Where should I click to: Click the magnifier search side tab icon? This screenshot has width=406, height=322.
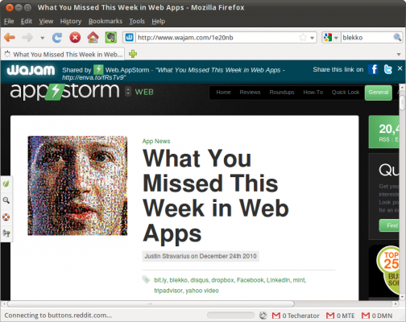click(x=6, y=200)
